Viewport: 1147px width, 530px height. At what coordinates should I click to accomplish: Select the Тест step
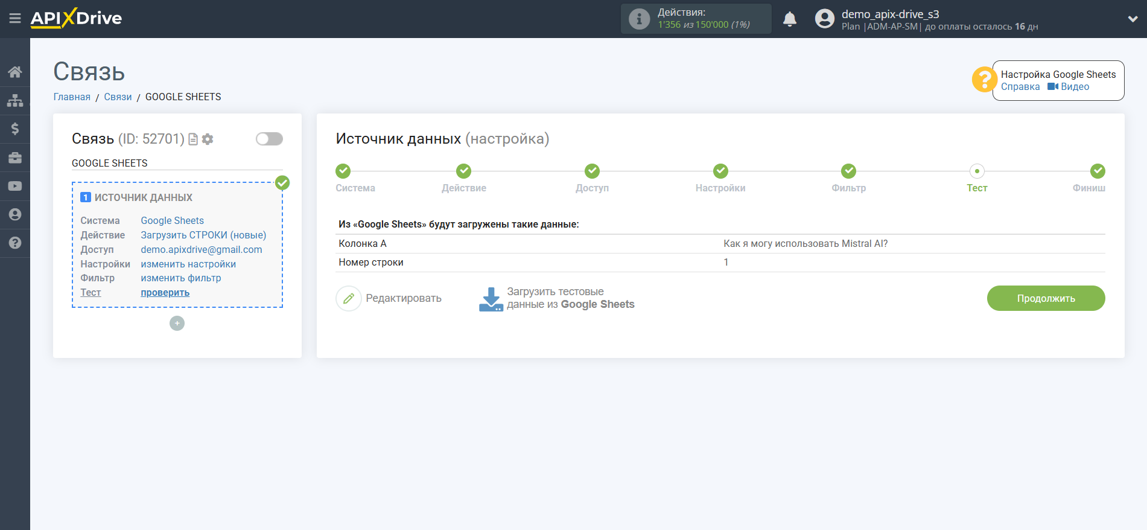click(x=977, y=171)
